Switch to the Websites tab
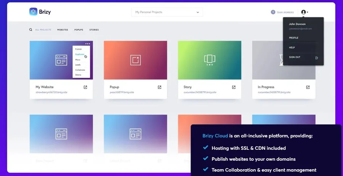This screenshot has height=176, width=343. [63, 30]
